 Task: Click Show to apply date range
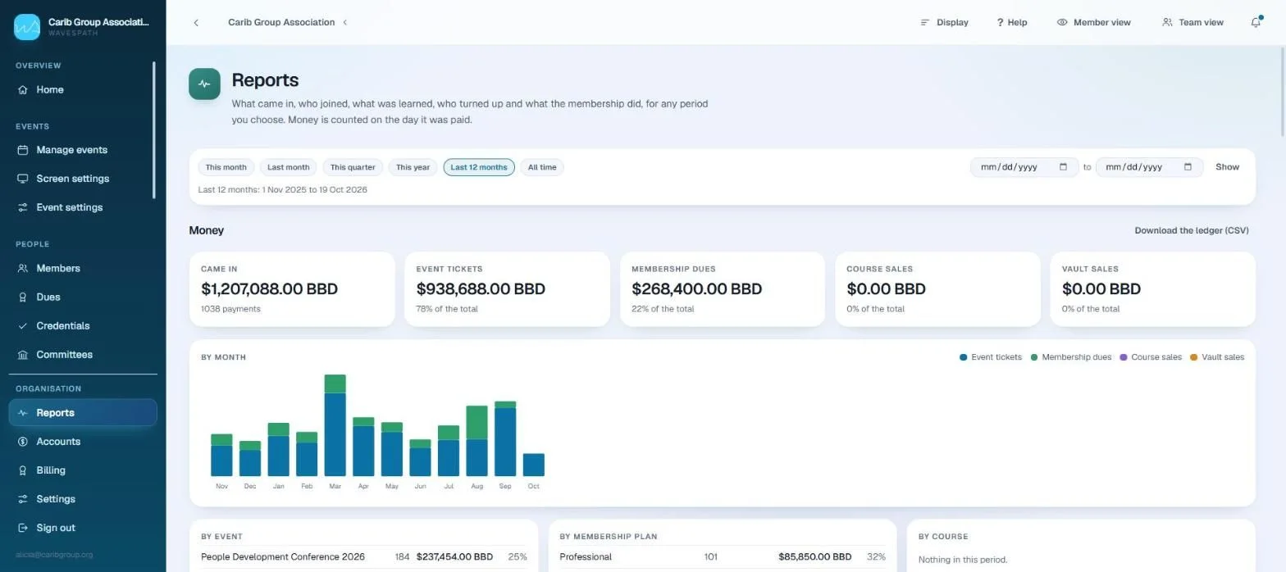(x=1227, y=167)
